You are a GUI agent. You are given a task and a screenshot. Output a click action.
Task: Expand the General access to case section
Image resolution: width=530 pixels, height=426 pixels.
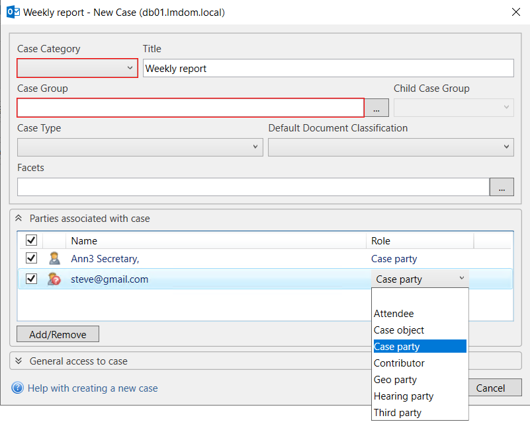(19, 361)
